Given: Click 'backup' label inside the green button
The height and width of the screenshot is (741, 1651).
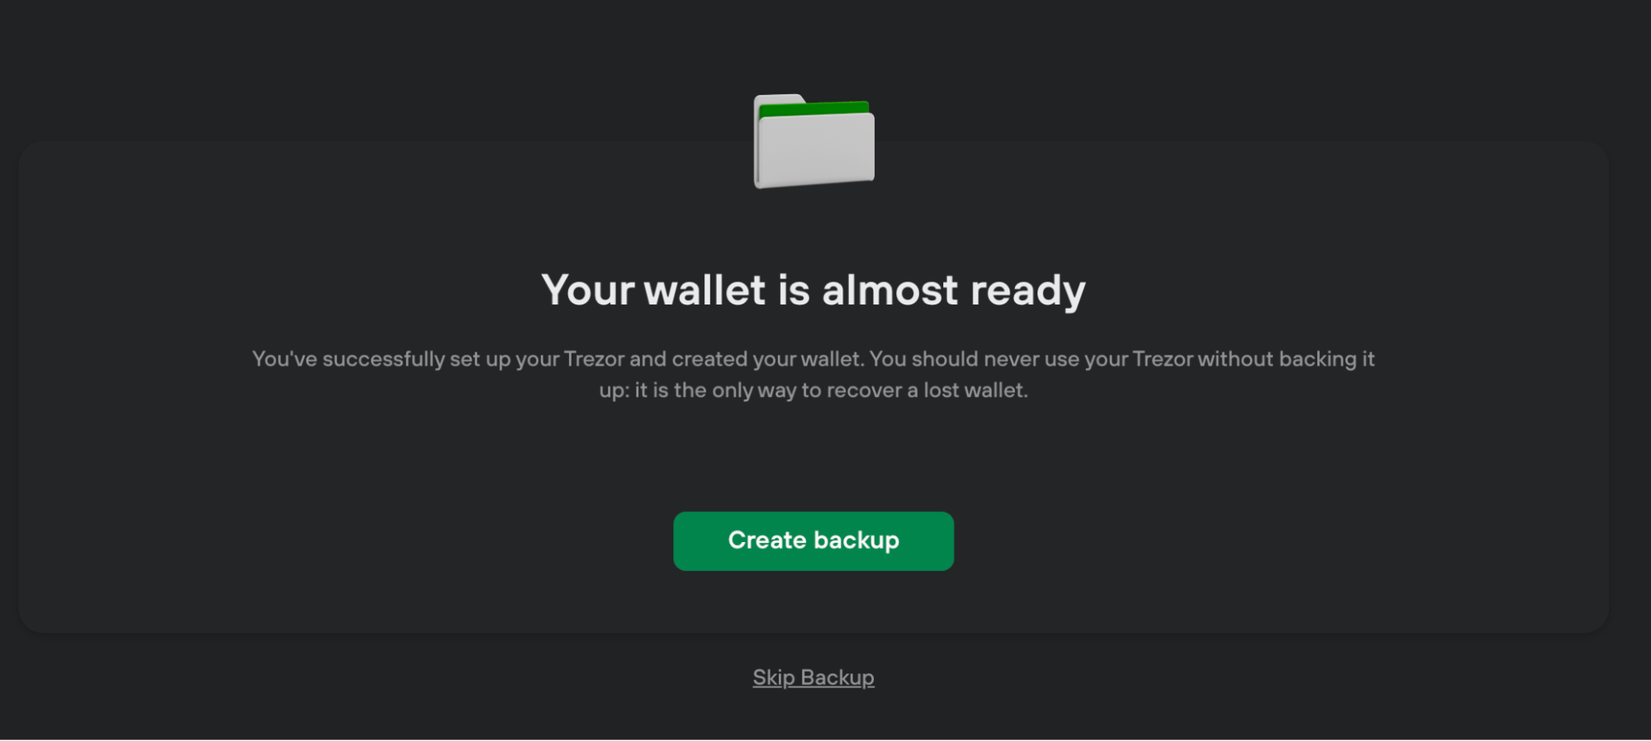Looking at the screenshot, I should point(856,540).
